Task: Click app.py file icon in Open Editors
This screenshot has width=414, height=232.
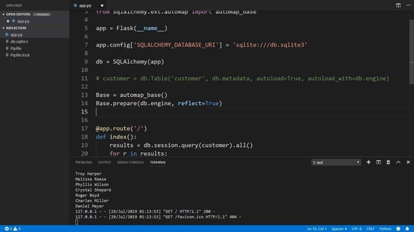Action: click(x=14, y=21)
